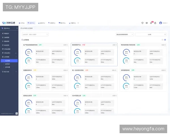The width and height of the screenshot is (170, 136).
Task: Open the notification bell icon
Action: (151, 23)
